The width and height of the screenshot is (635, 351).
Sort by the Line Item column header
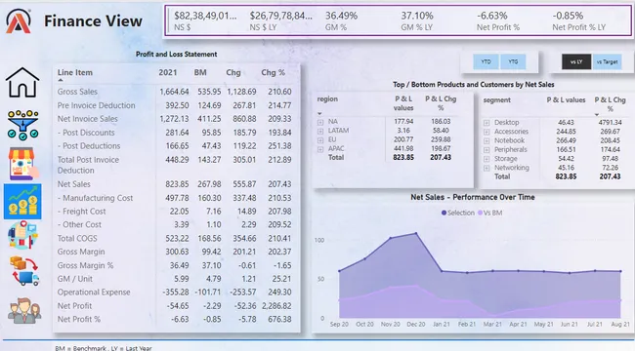coord(75,73)
